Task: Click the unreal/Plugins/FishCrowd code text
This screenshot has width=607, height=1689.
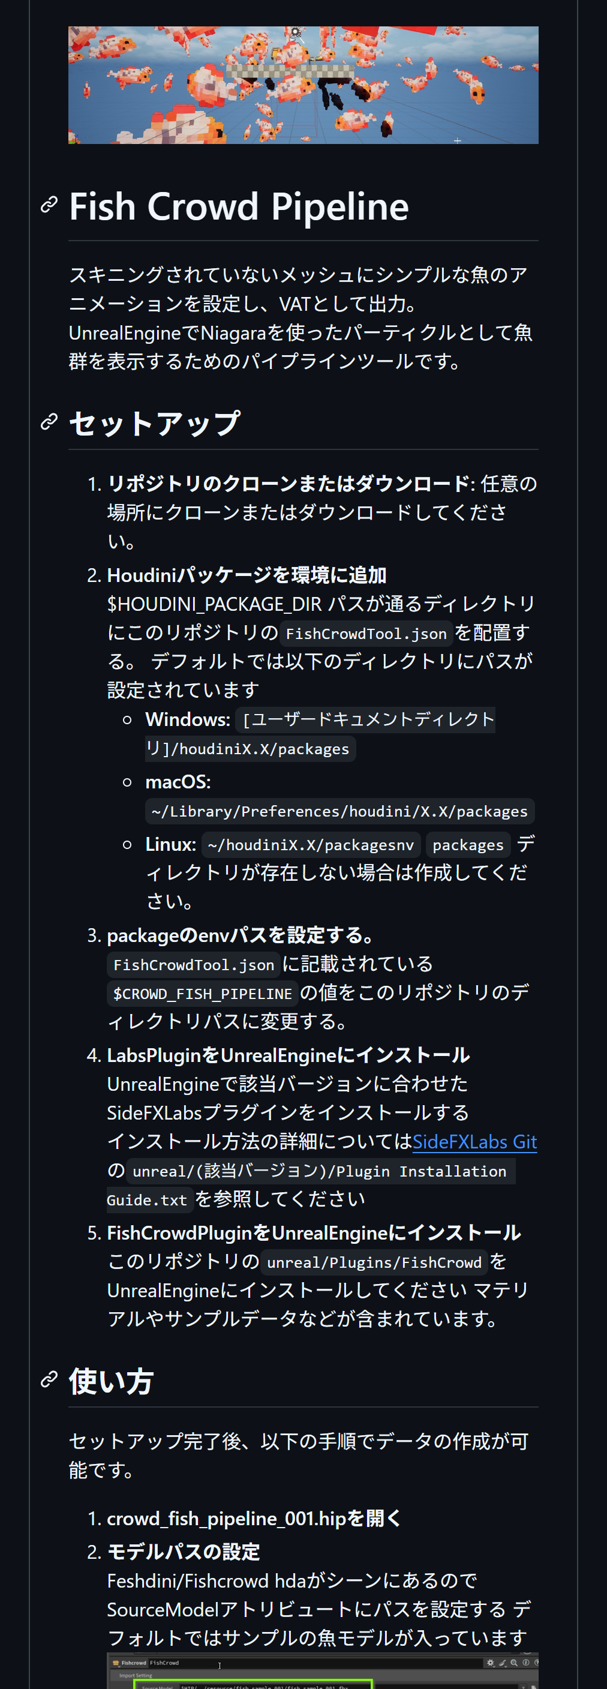Action: pos(374,1262)
